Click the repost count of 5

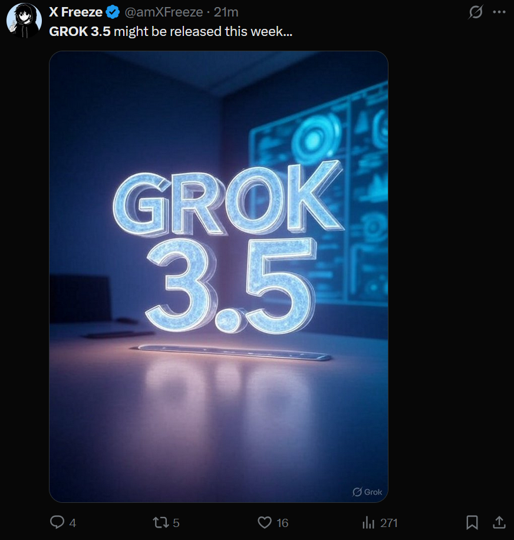(x=176, y=523)
